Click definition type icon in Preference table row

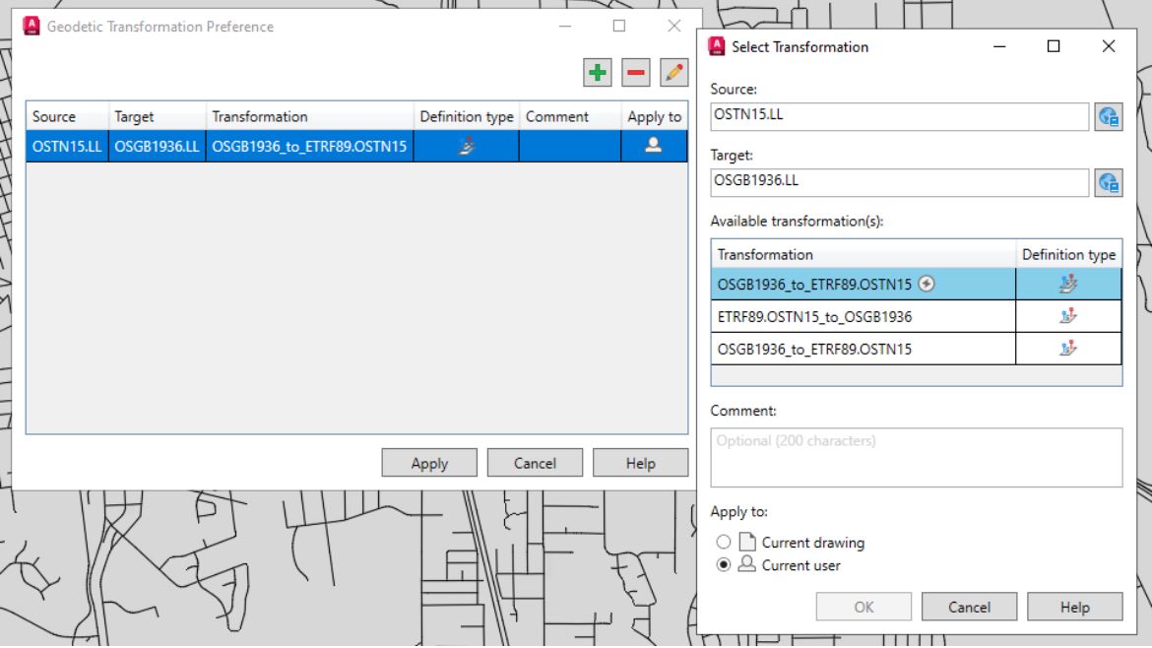(467, 146)
